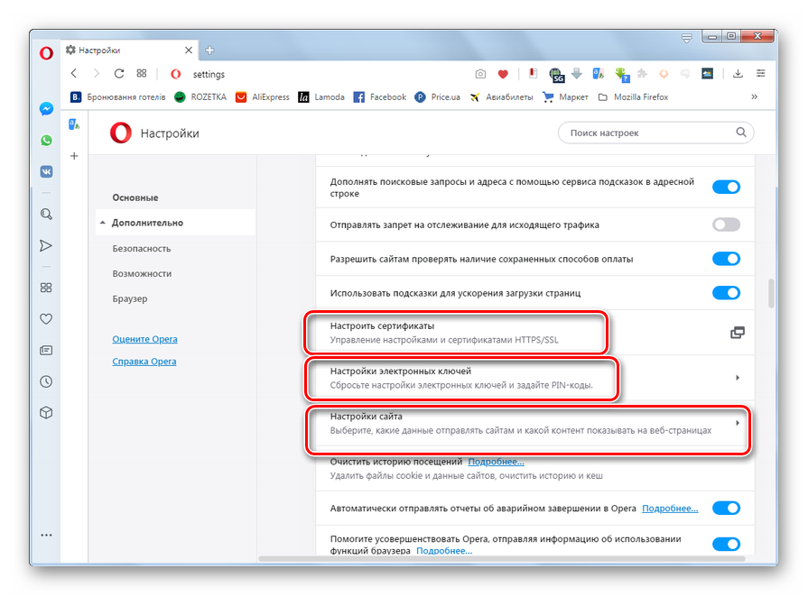The width and height of the screenshot is (808, 596).
Task: Open Speed Dial grid icon in sidebar
Action: click(46, 288)
